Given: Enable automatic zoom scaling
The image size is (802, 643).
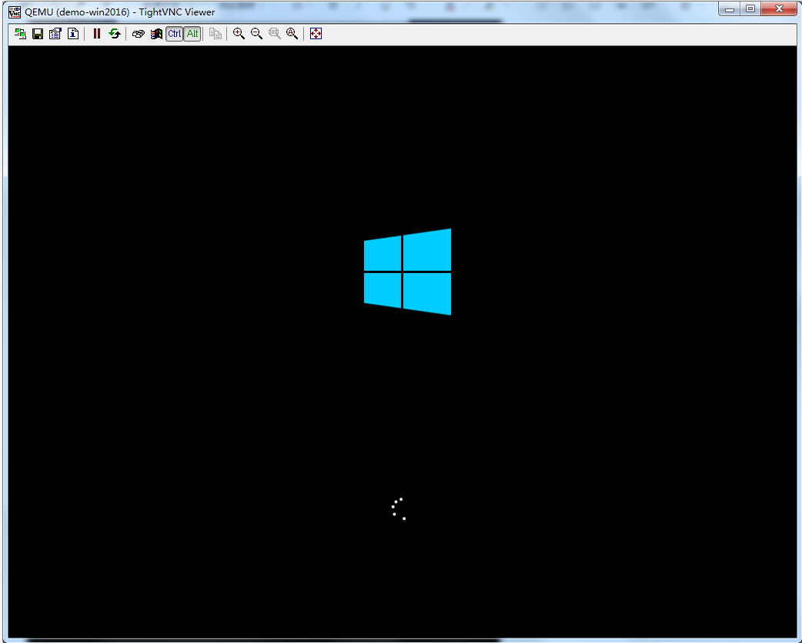Looking at the screenshot, I should point(292,34).
